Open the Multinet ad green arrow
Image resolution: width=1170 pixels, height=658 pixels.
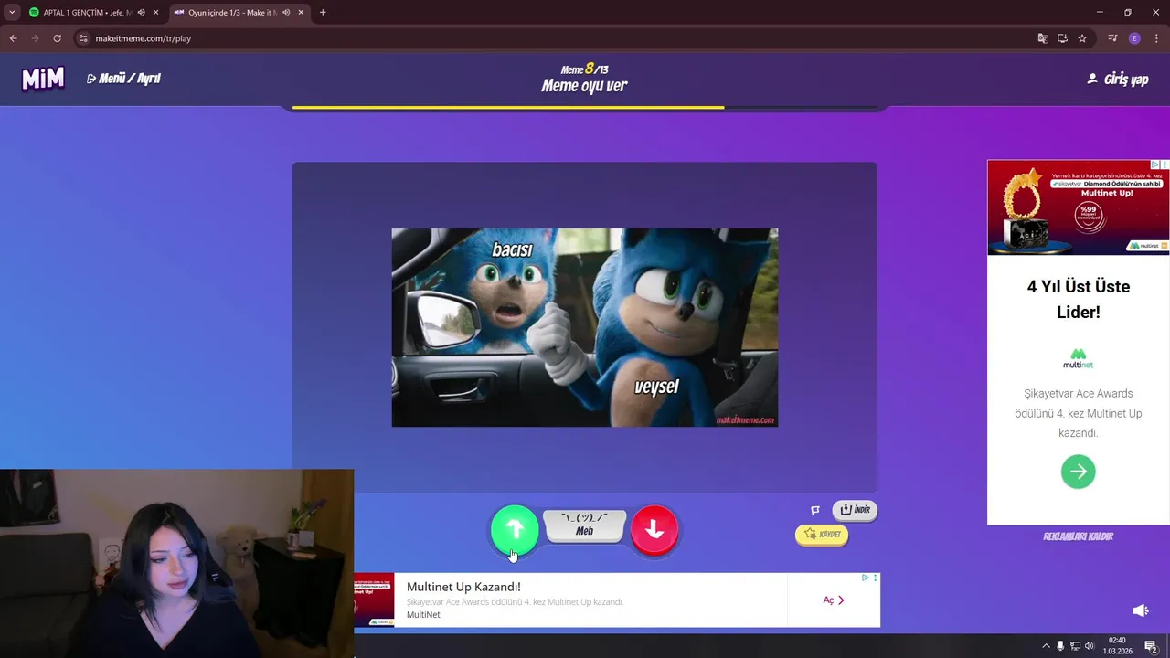tap(1078, 472)
